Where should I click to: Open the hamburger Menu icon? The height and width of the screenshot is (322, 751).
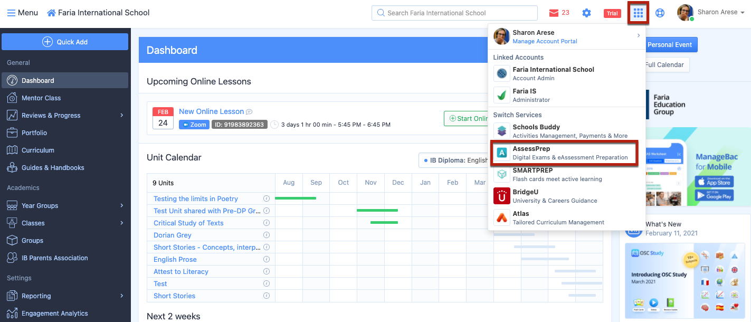pos(11,13)
